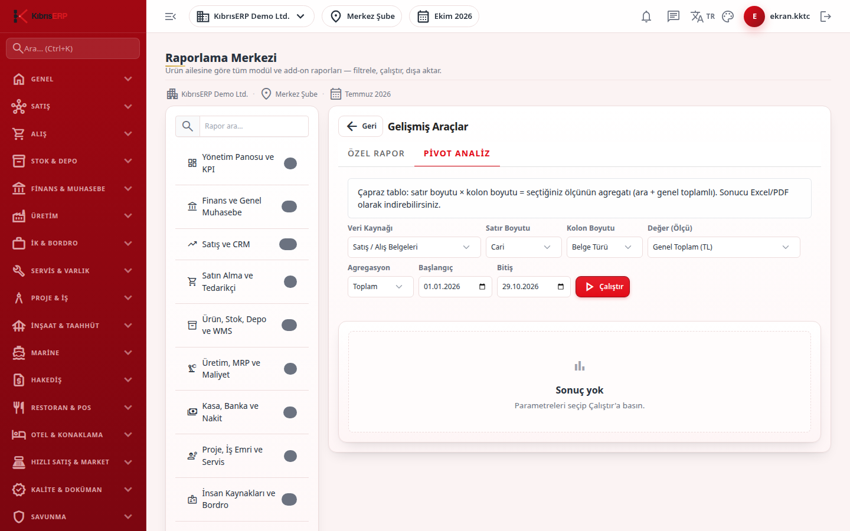The image size is (850, 531).
Task: Collapse sidebar with hamburger menu icon
Action: pos(171,17)
